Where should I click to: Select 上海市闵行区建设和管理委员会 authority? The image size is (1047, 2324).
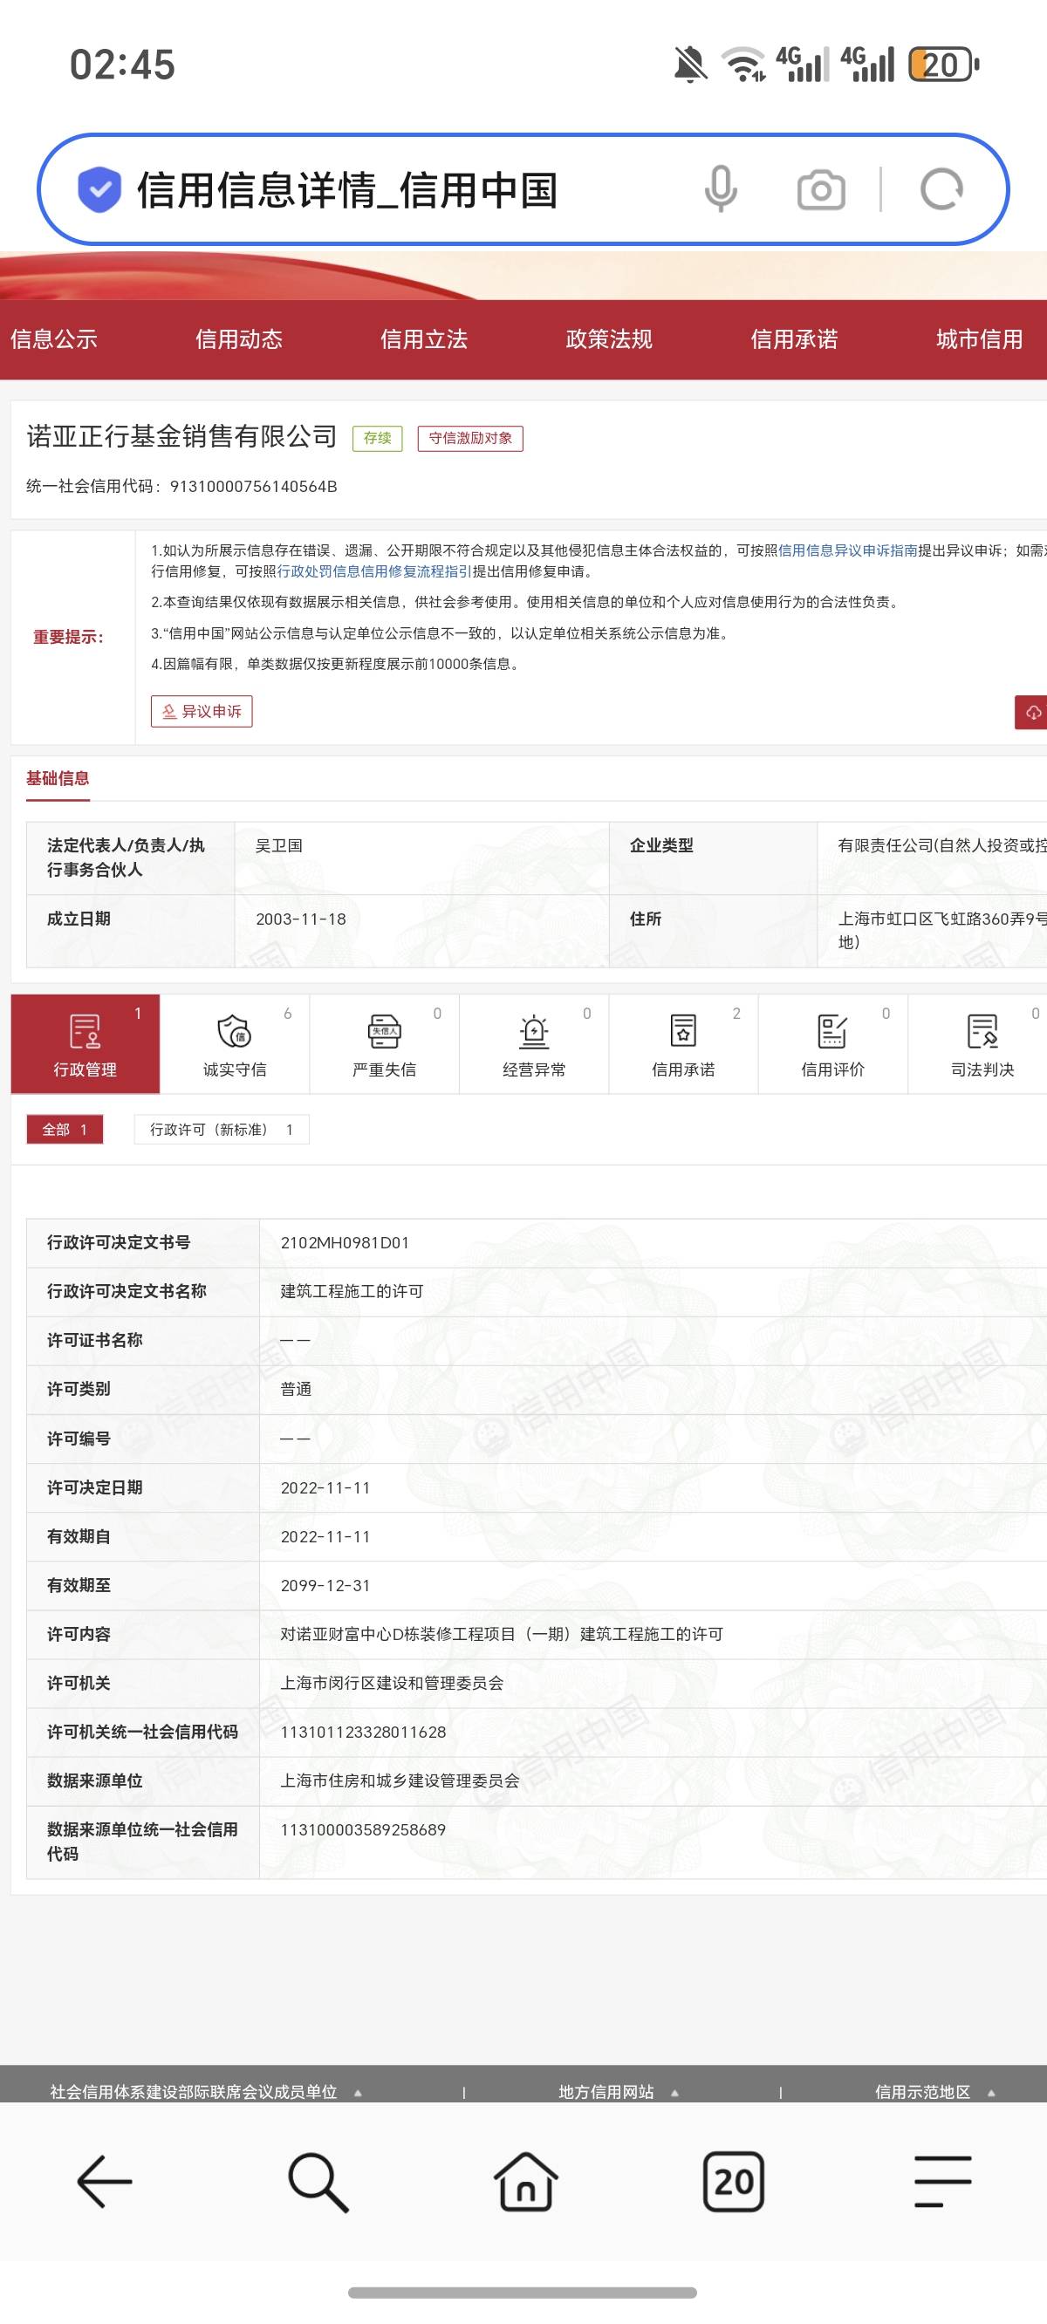393,1683
